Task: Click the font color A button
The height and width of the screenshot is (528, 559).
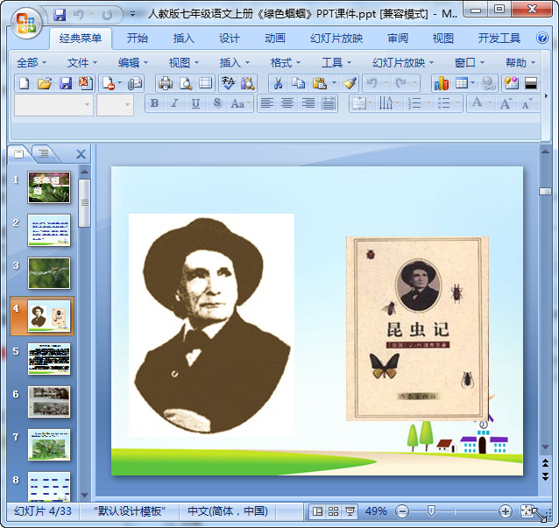Action: click(477, 103)
